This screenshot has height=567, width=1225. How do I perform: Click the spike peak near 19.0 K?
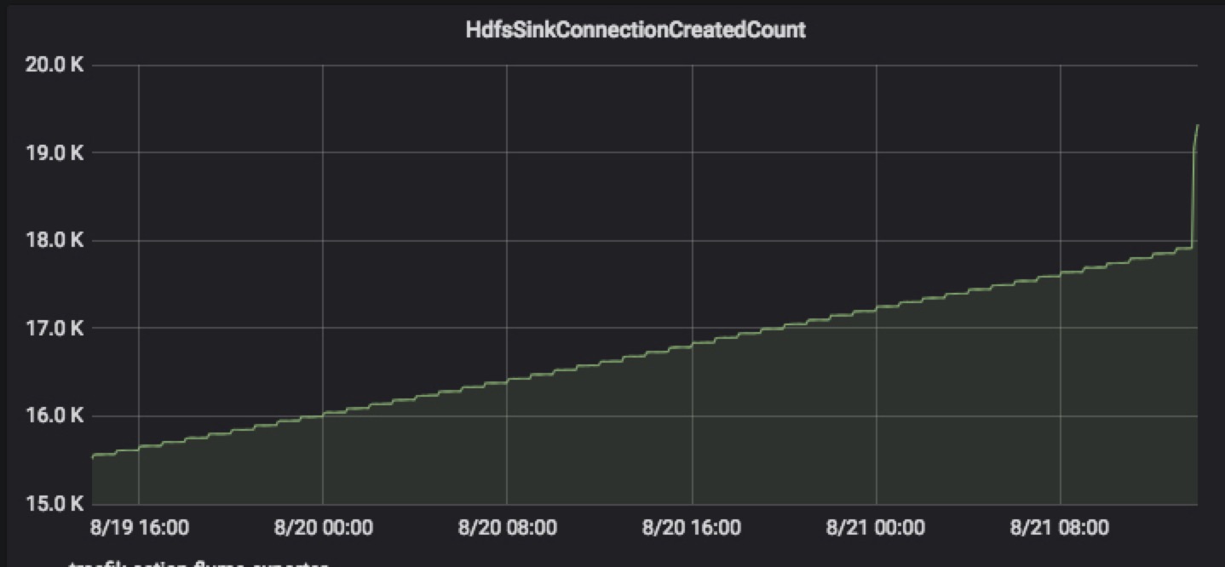click(1196, 127)
